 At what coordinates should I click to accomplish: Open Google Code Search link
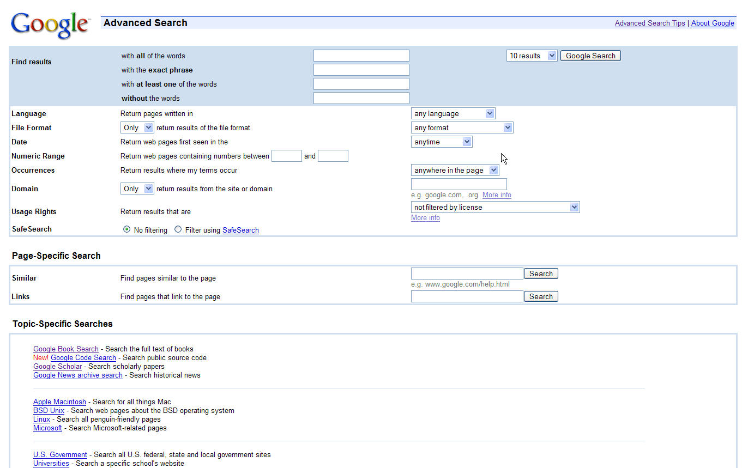[83, 357]
